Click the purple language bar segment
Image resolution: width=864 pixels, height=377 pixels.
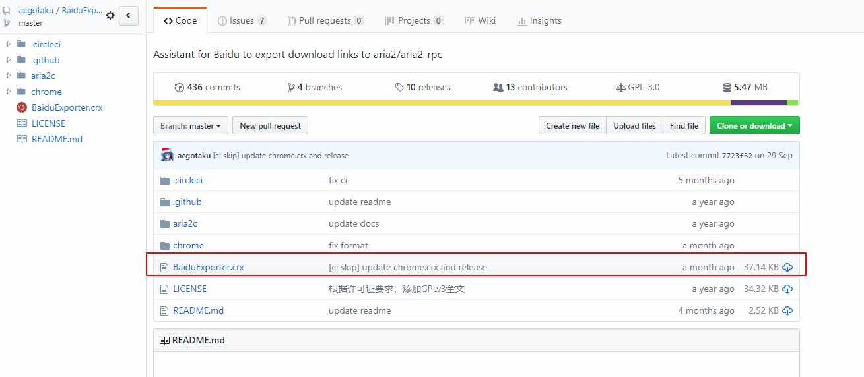[758, 103]
